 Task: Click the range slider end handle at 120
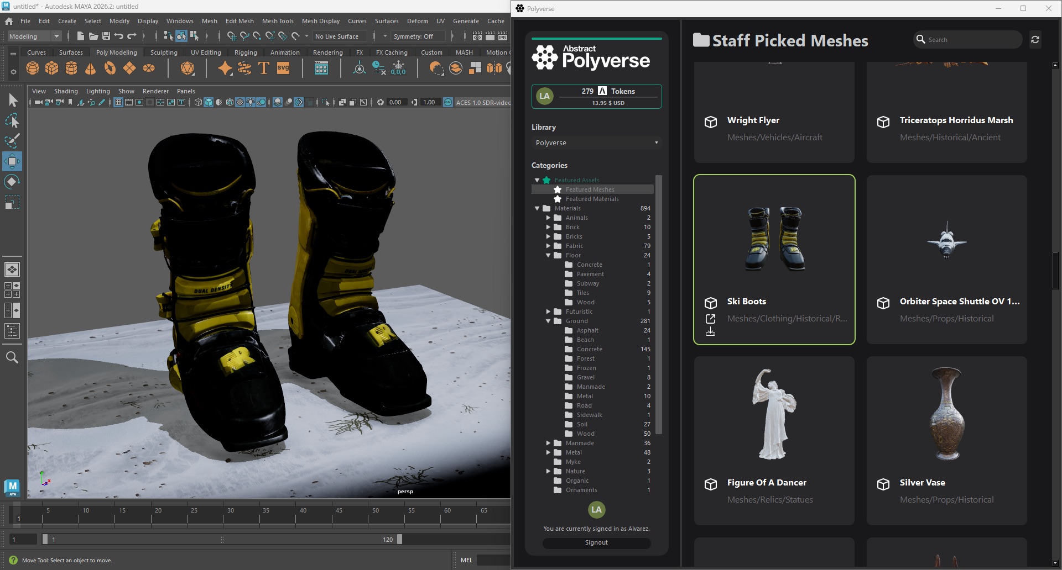tap(399, 539)
